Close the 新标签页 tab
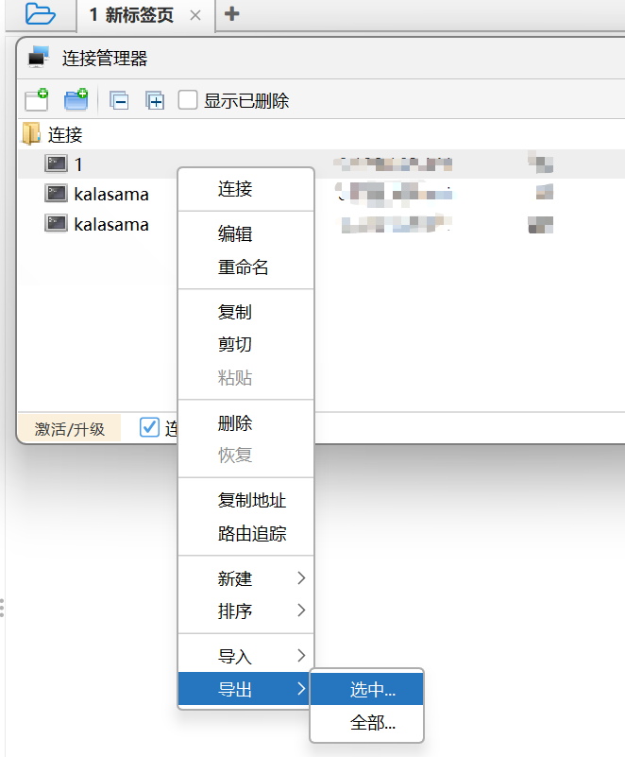 [x=195, y=15]
